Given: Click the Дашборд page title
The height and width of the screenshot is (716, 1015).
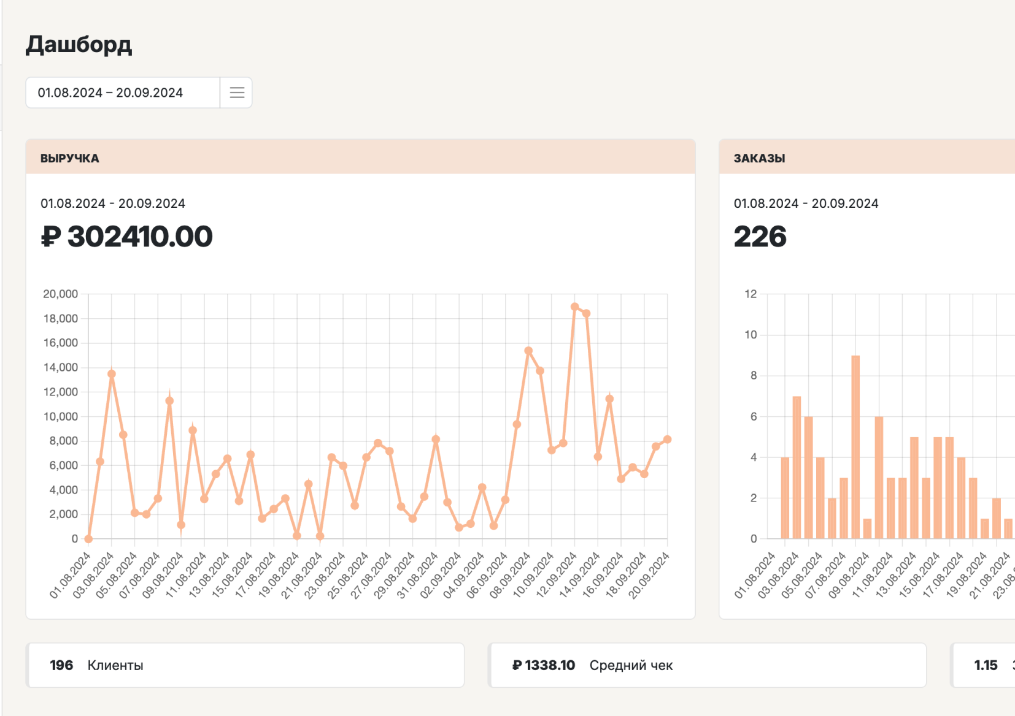Looking at the screenshot, I should coord(79,44).
